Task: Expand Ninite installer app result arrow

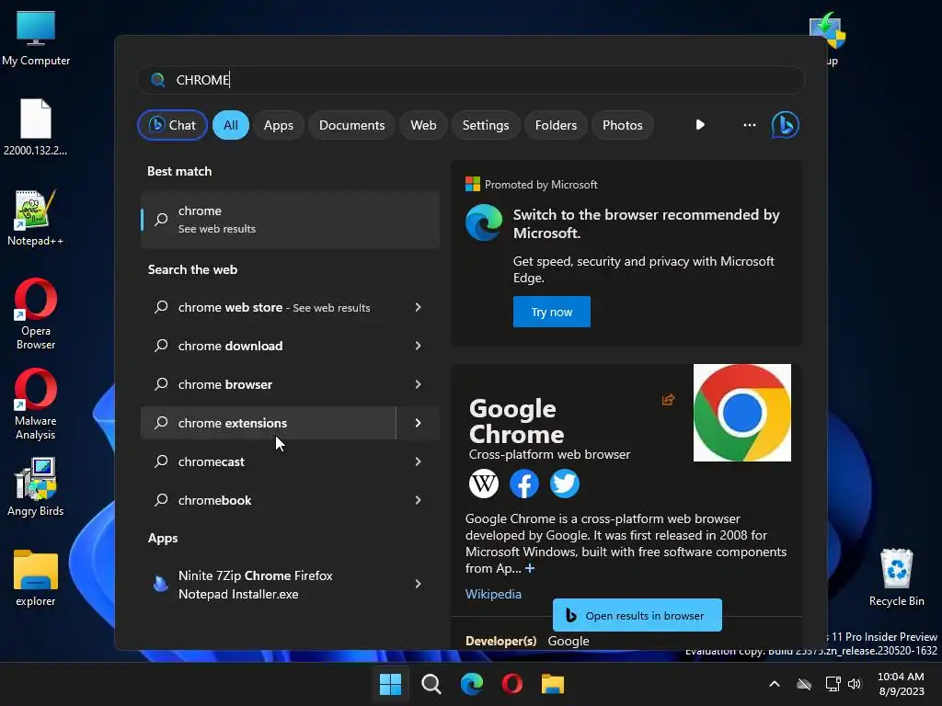Action: point(419,584)
